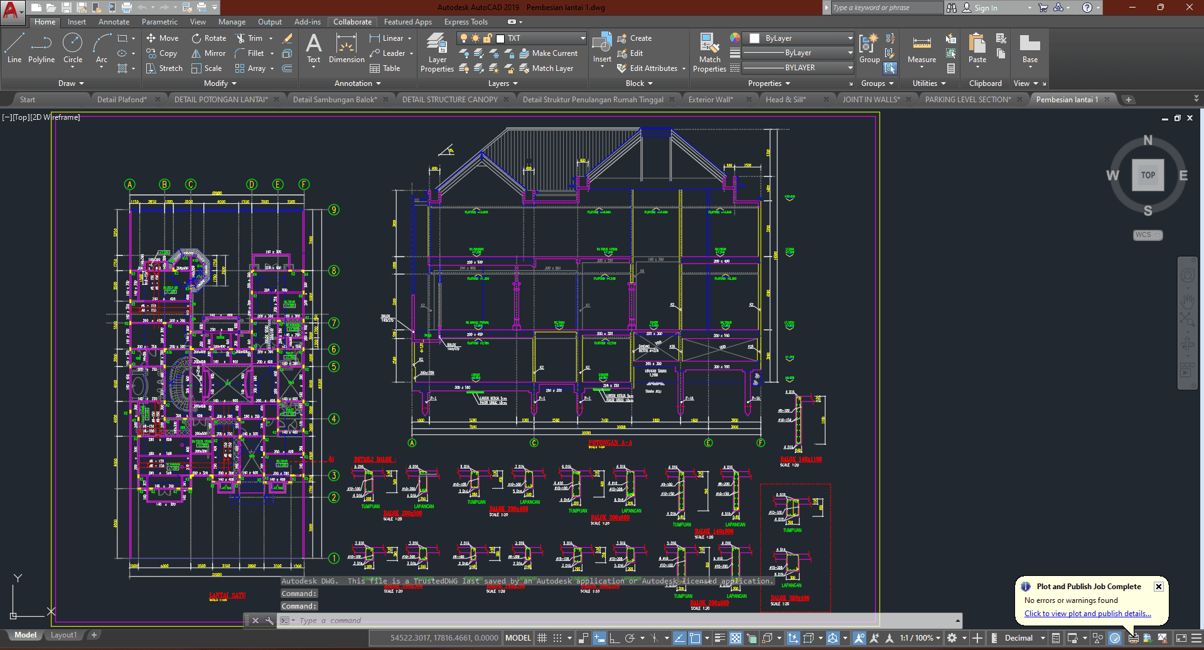Click the Make Current layer button
This screenshot has height=650, width=1204.
(548, 53)
